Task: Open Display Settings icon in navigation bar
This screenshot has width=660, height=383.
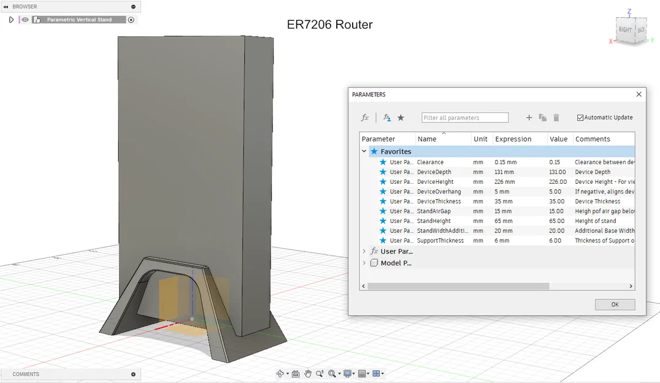Action: (x=347, y=373)
